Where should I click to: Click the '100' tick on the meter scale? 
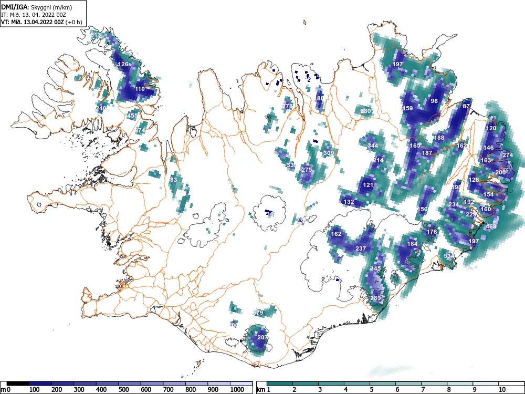(x=35, y=390)
